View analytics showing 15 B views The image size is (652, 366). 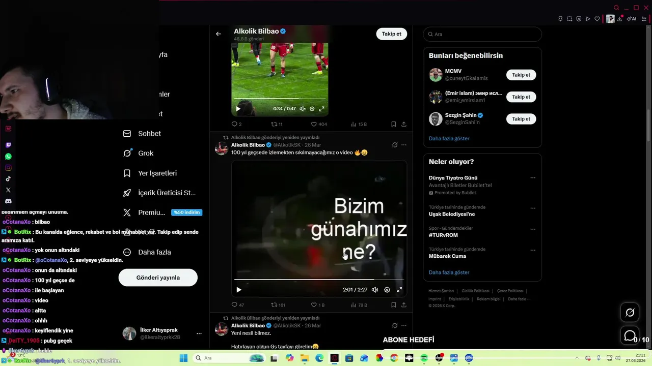(x=359, y=124)
